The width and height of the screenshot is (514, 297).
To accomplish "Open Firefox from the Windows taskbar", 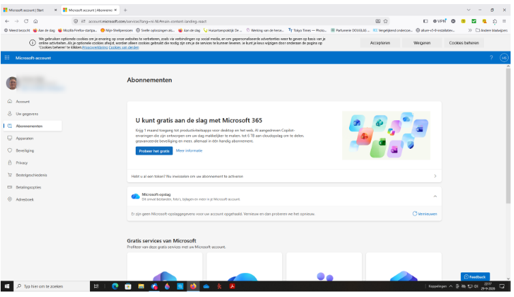I will coord(193,286).
